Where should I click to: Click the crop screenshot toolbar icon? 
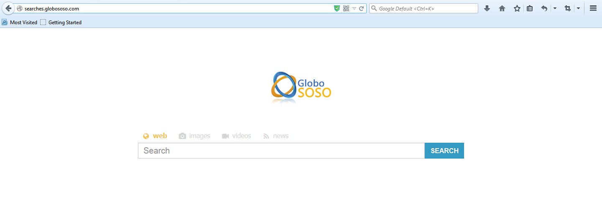(x=567, y=8)
